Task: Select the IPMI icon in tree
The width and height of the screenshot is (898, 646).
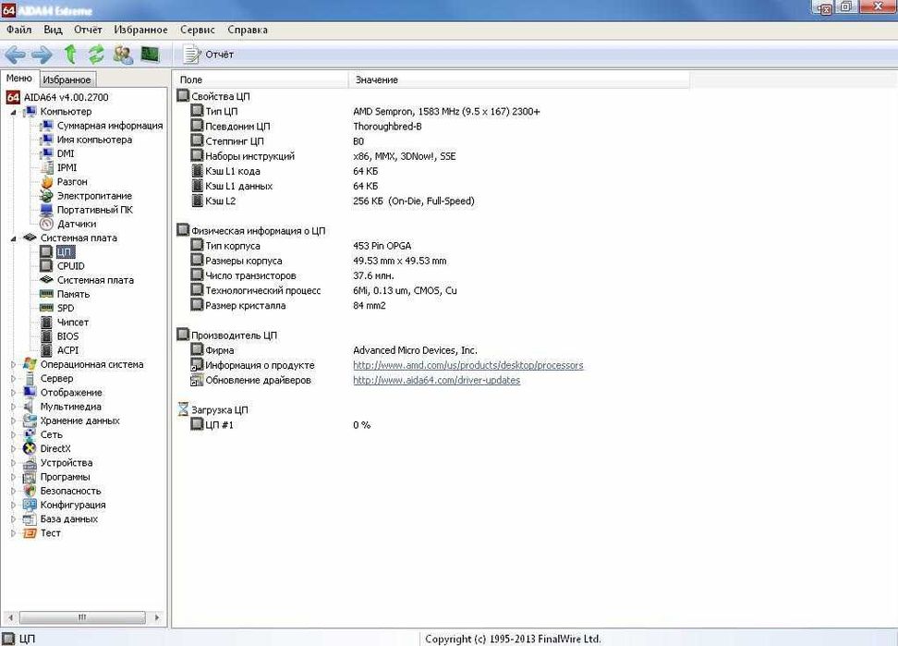Action: [x=46, y=168]
